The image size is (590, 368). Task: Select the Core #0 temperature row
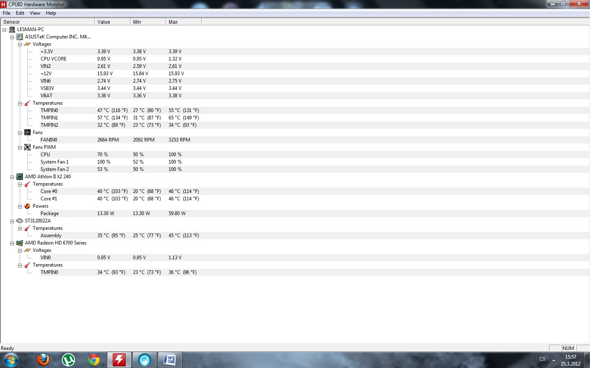pyautogui.click(x=314, y=191)
